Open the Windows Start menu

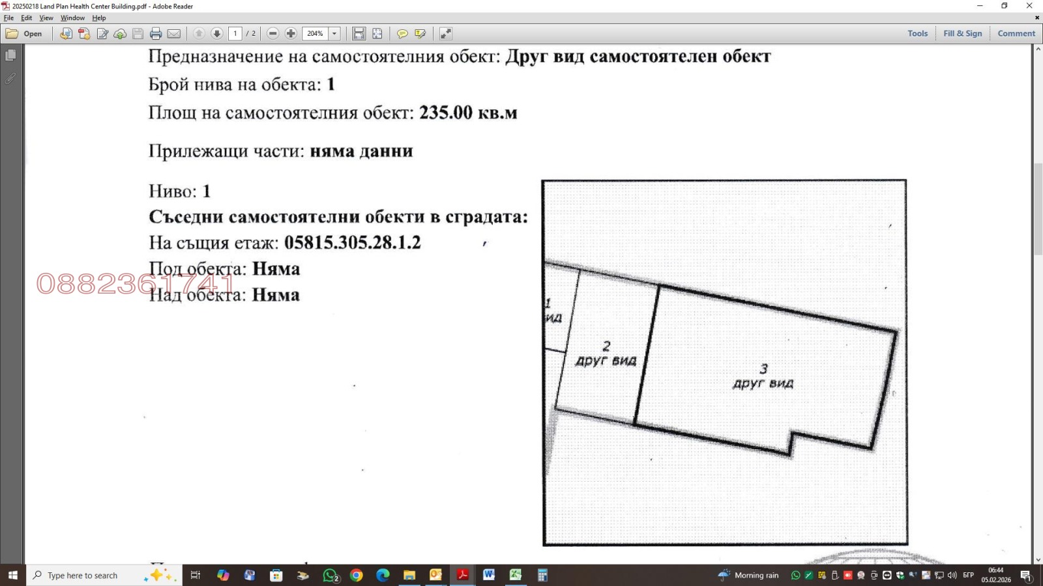coord(12,575)
